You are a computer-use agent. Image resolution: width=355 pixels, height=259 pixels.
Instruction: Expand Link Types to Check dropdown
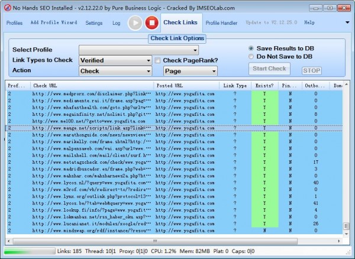click(x=115, y=60)
